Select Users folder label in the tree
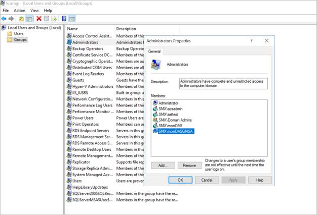This screenshot has width=317, height=215. (x=19, y=34)
